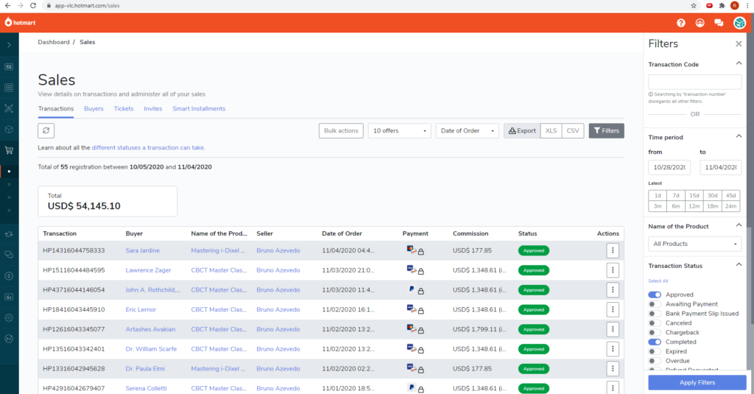Open different transaction statuses link
The height and width of the screenshot is (394, 754).
pyautogui.click(x=148, y=148)
